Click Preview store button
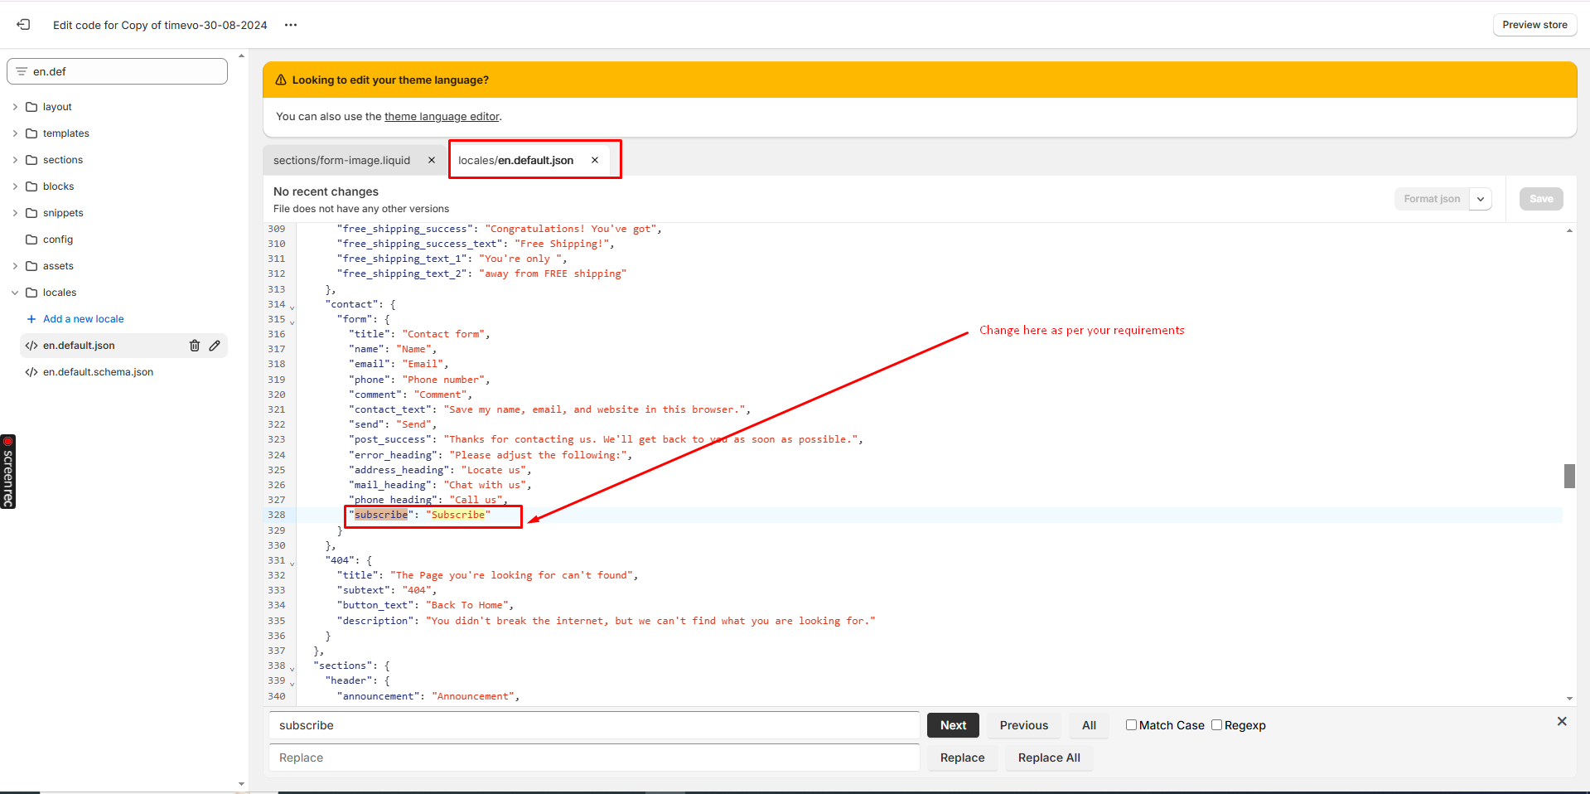 [1534, 25]
